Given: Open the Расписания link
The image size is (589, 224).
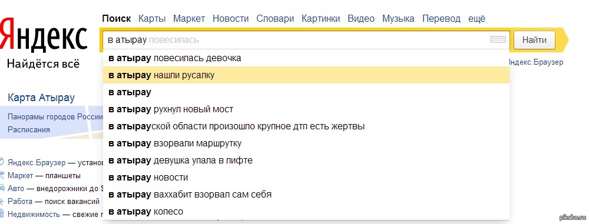Looking at the screenshot, I should [x=28, y=129].
